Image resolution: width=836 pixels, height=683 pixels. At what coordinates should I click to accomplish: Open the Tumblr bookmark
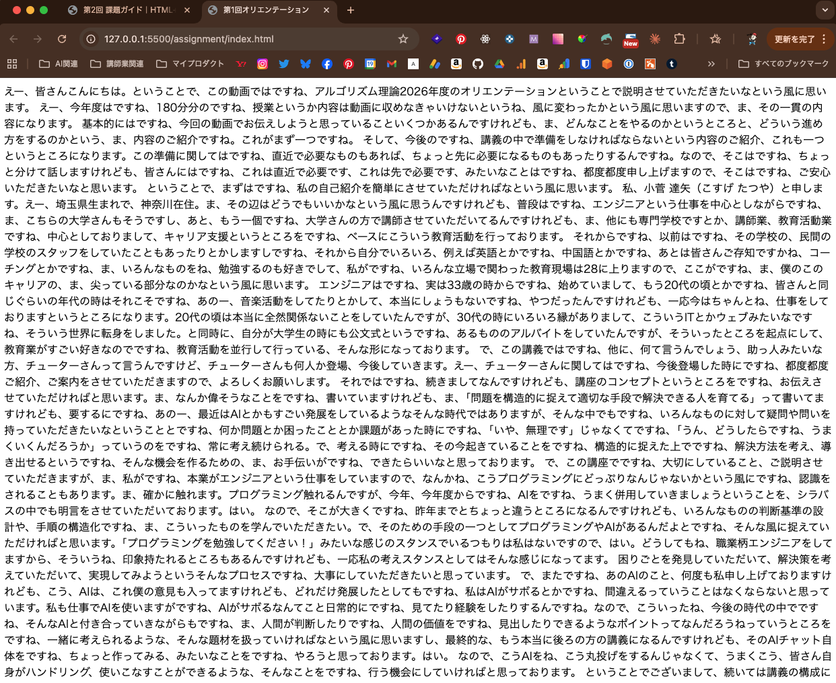pyautogui.click(x=672, y=64)
